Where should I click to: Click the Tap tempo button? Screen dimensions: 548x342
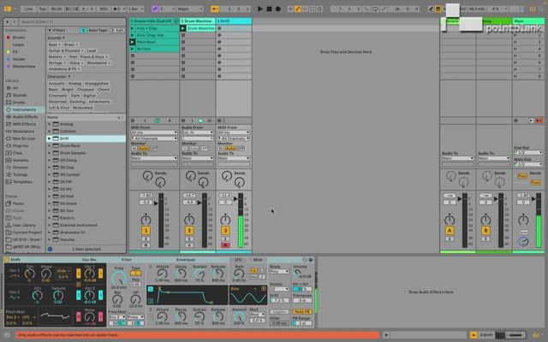42,9
